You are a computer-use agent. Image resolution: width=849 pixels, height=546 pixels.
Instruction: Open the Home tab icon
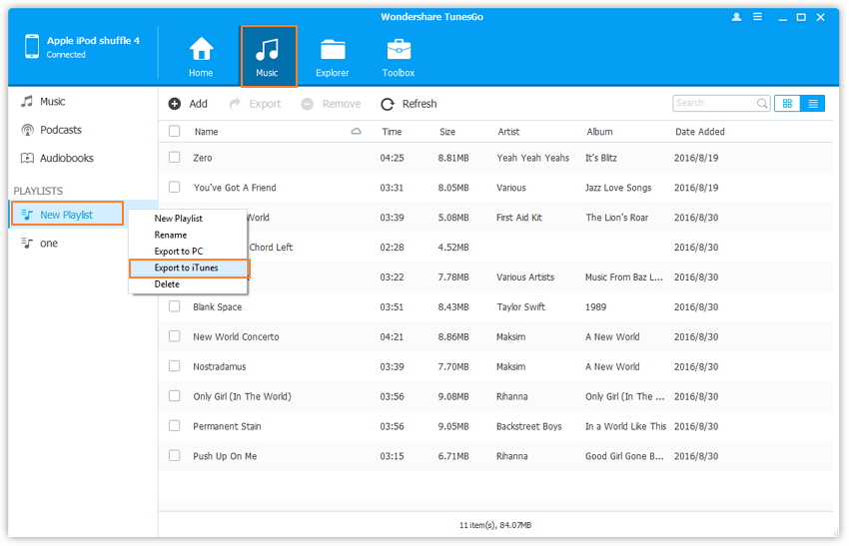point(201,49)
